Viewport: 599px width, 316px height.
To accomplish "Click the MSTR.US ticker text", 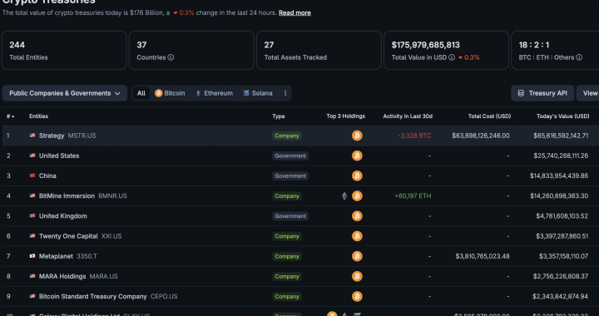I will [82, 136].
